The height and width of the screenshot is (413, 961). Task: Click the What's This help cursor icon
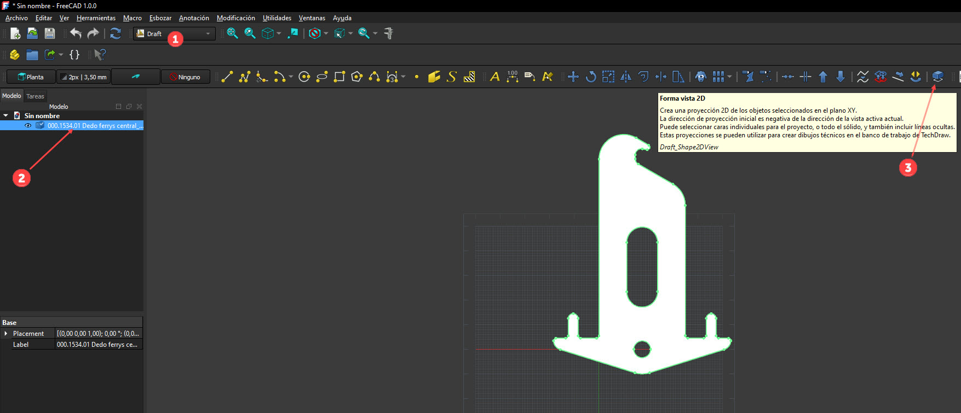[x=100, y=55]
